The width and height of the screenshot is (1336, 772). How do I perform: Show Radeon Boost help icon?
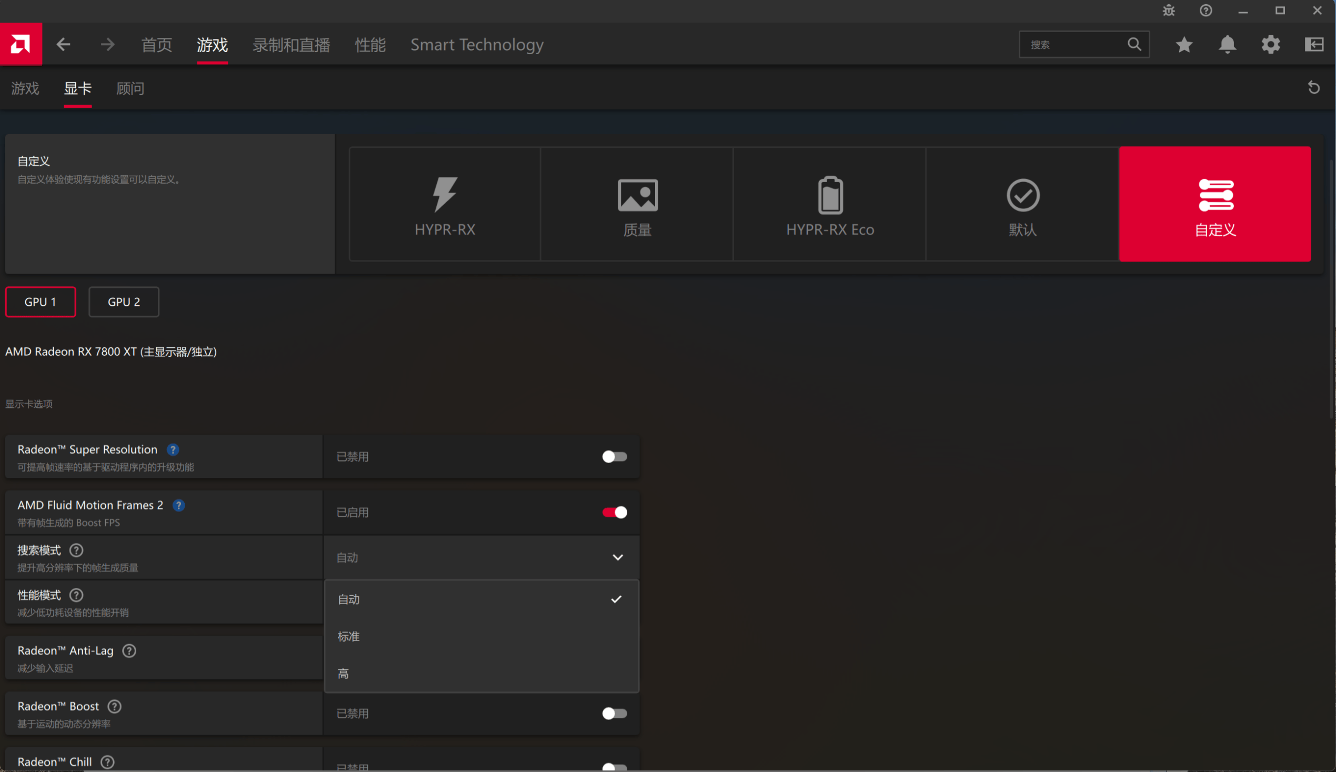[115, 707]
